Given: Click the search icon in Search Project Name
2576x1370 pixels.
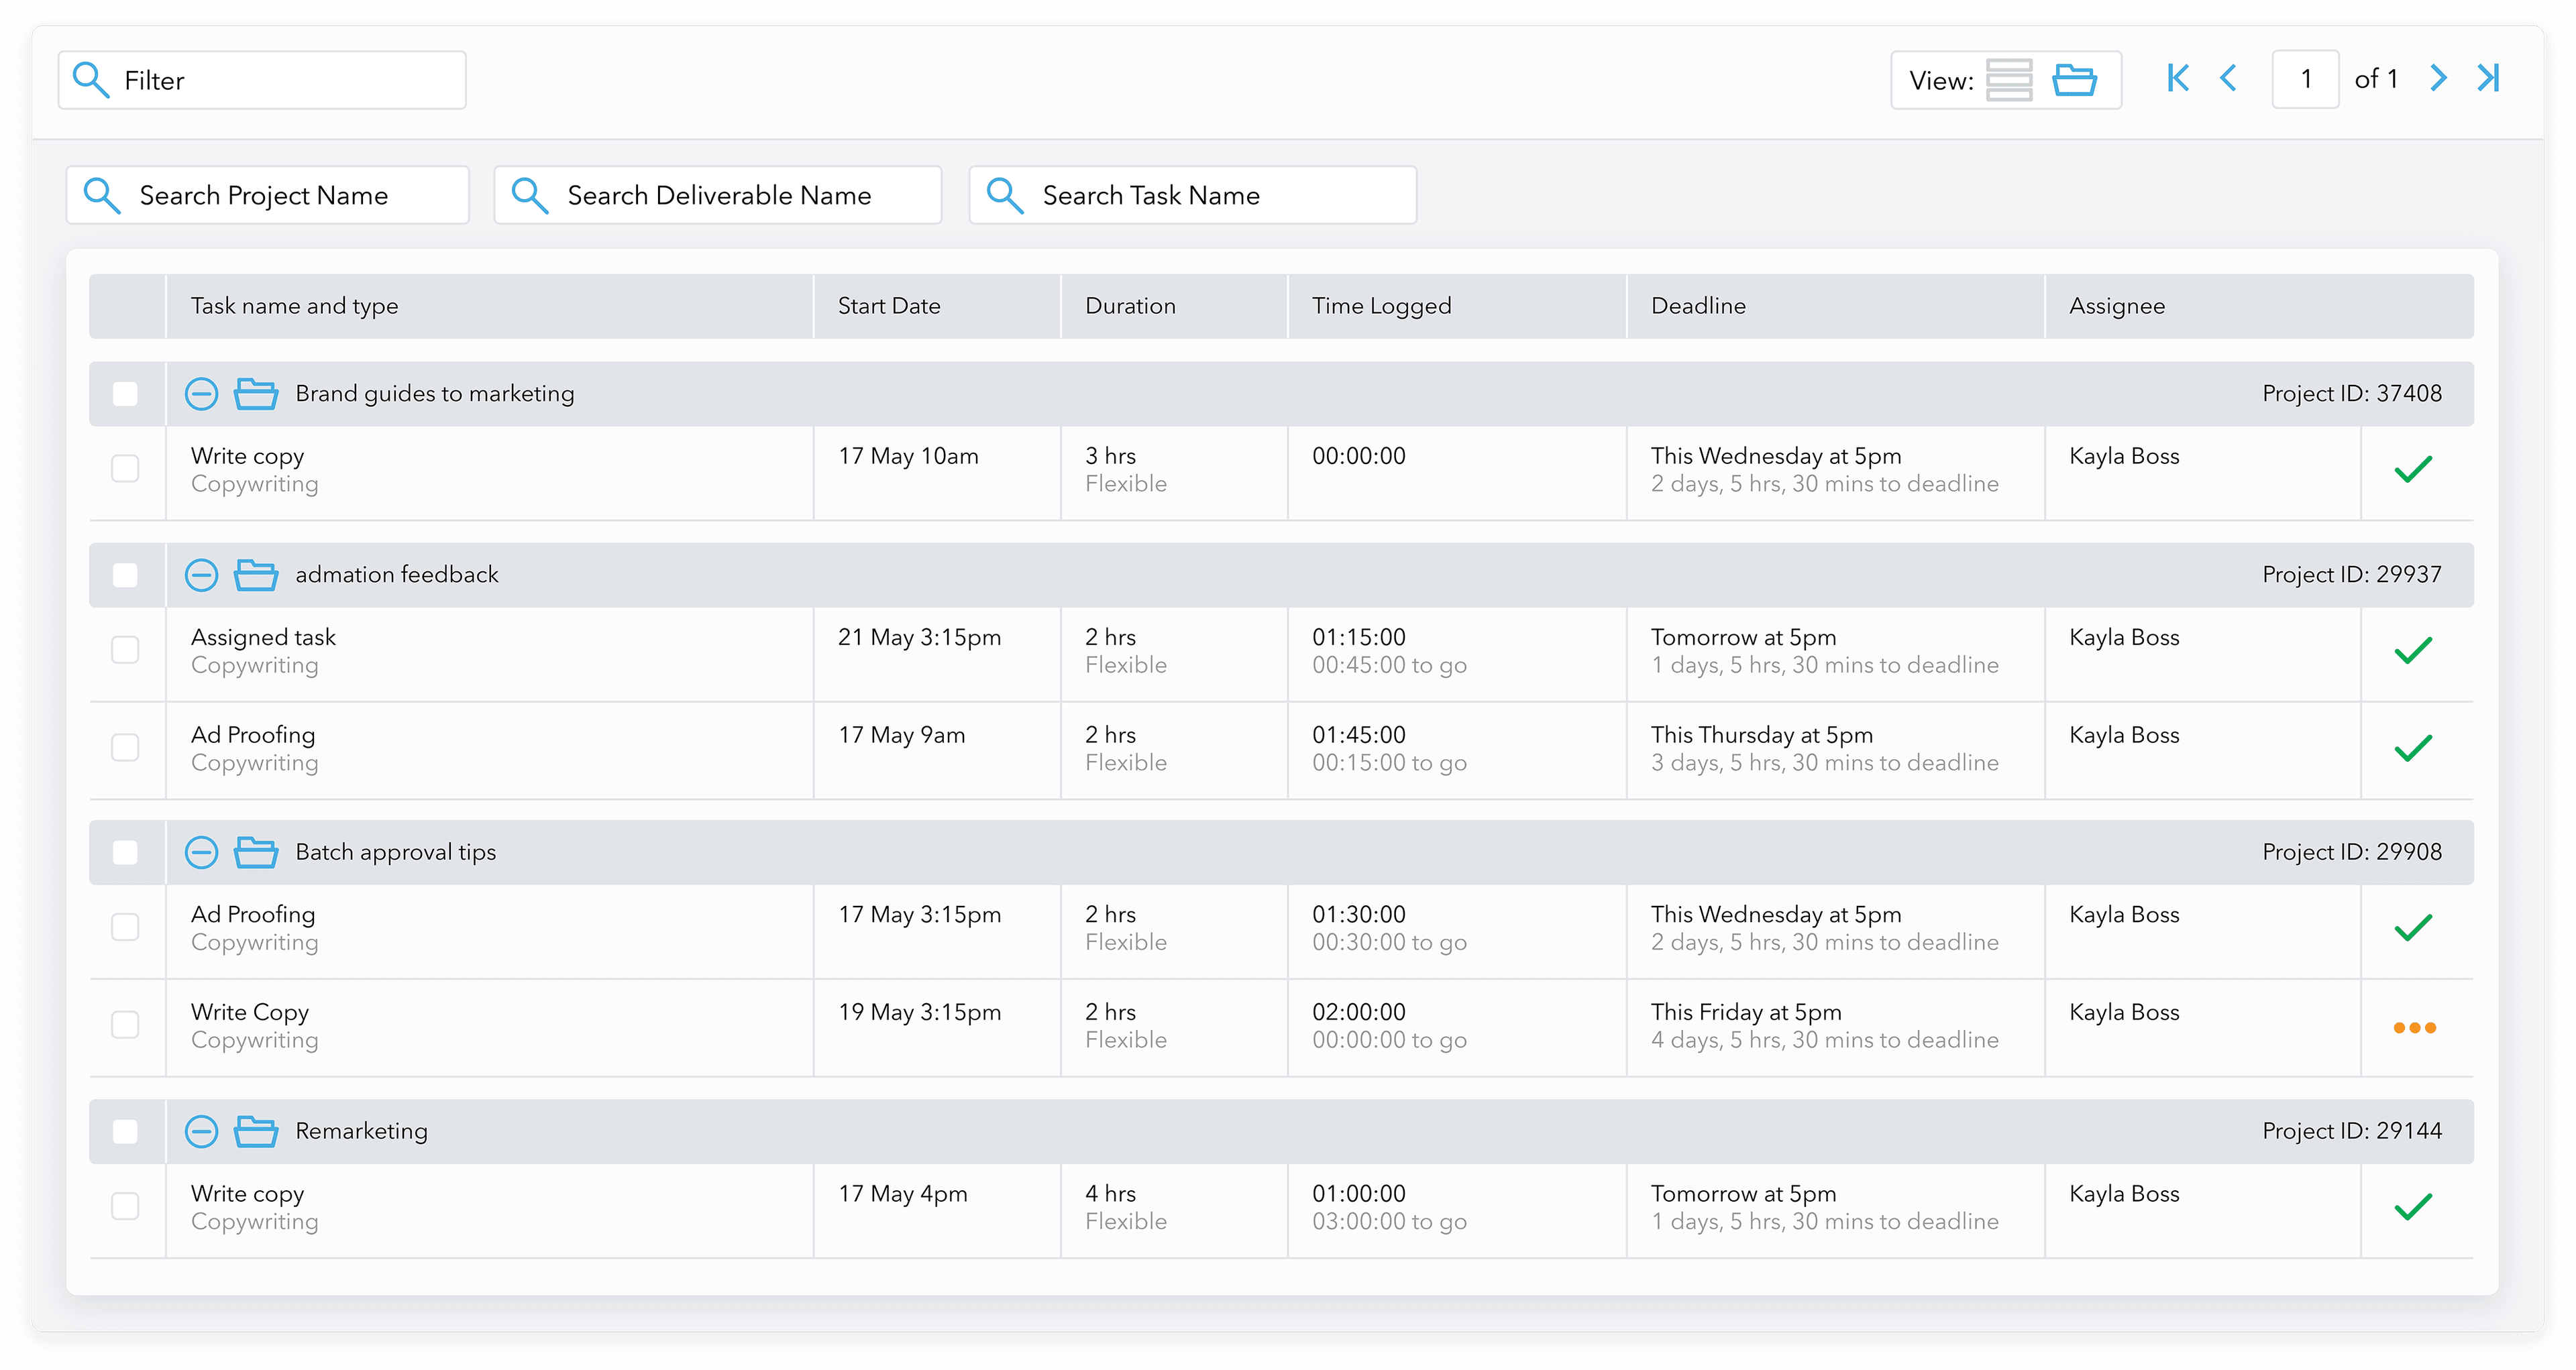Looking at the screenshot, I should coord(102,195).
